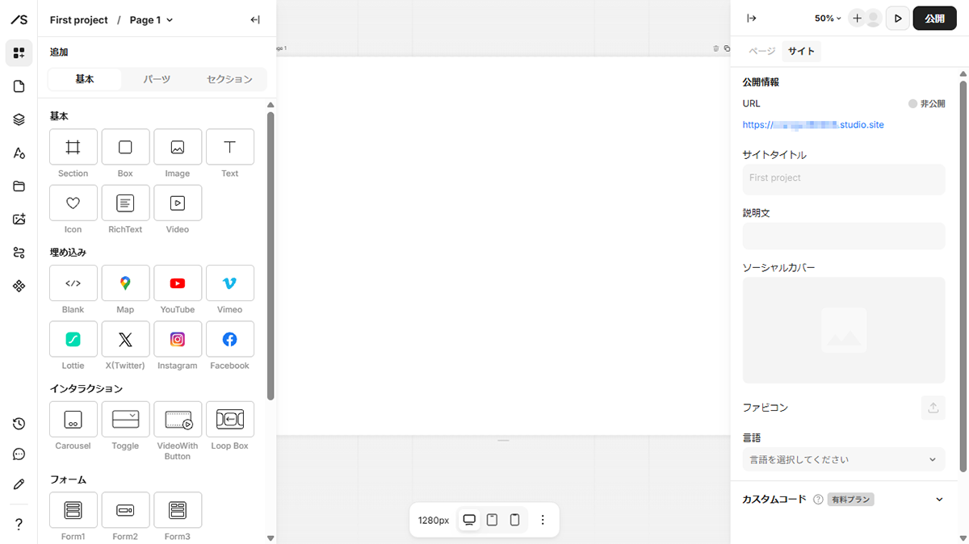Switch to tablet viewport preview

(492, 520)
